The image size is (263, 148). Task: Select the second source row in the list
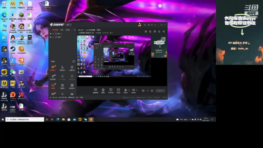point(62,37)
